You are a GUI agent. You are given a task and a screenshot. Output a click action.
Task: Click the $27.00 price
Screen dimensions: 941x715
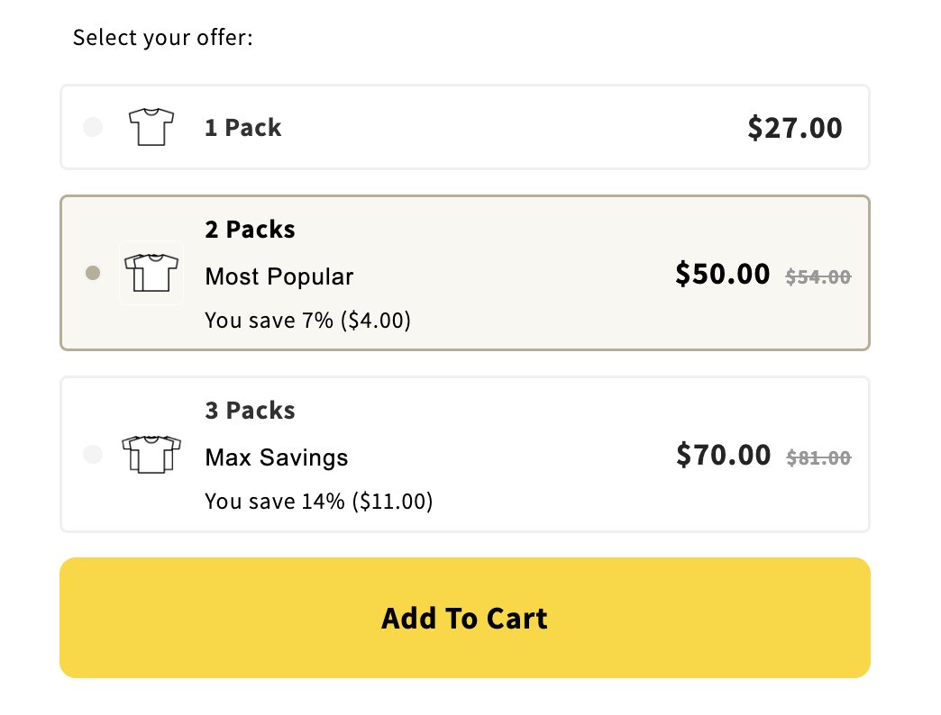click(x=794, y=128)
